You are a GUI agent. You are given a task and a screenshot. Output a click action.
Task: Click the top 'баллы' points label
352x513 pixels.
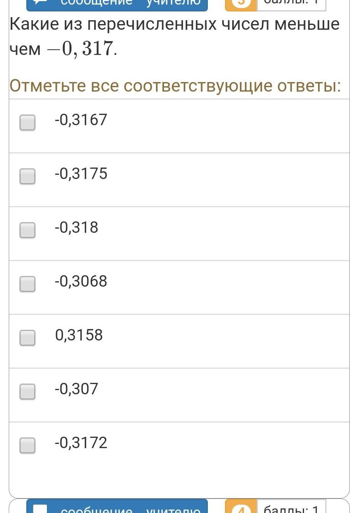(291, 4)
